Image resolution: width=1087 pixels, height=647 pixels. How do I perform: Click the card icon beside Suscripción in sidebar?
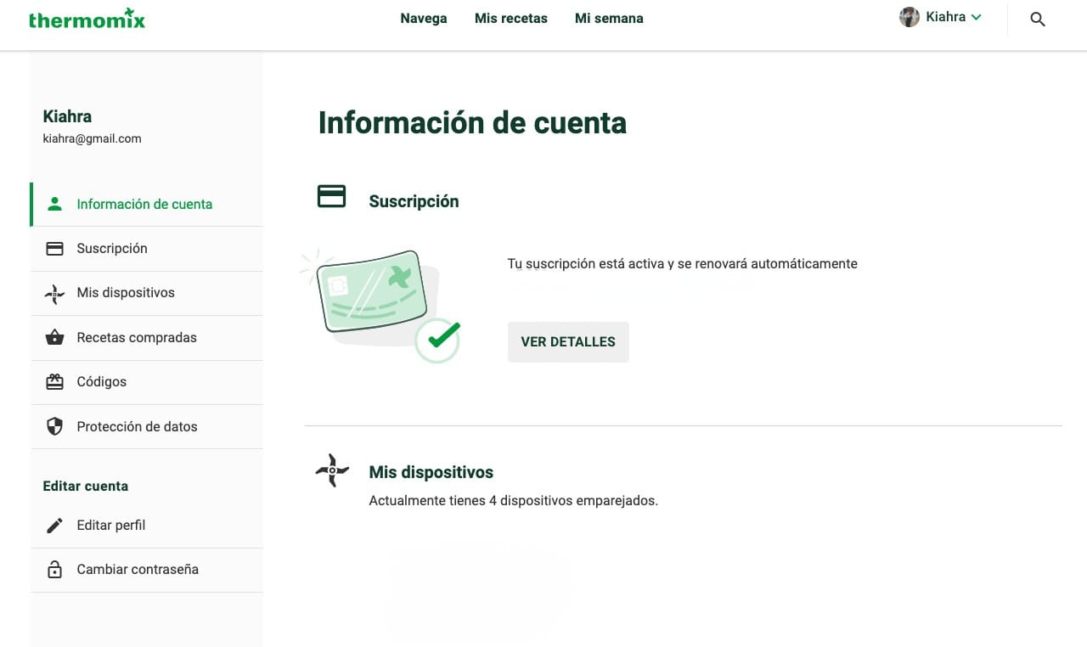[54, 249]
